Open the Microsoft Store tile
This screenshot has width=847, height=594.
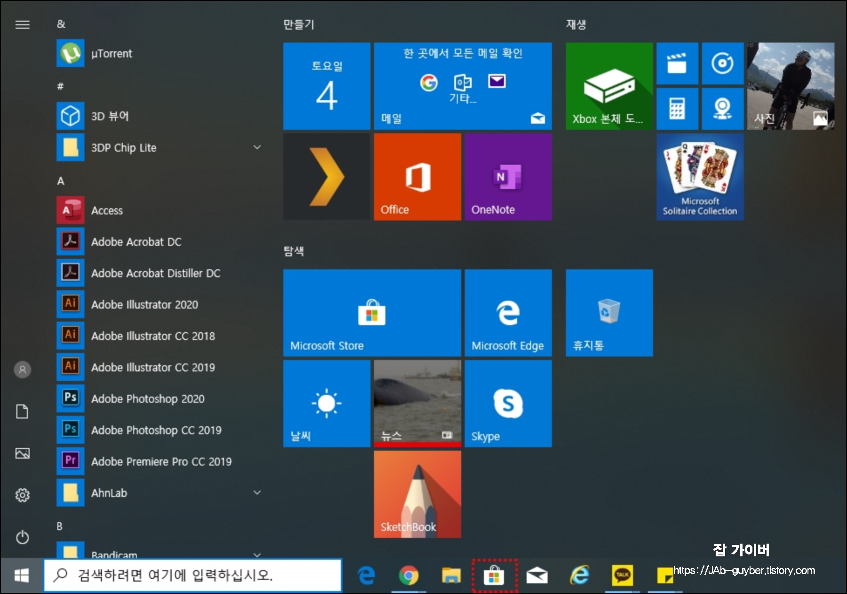coord(372,313)
